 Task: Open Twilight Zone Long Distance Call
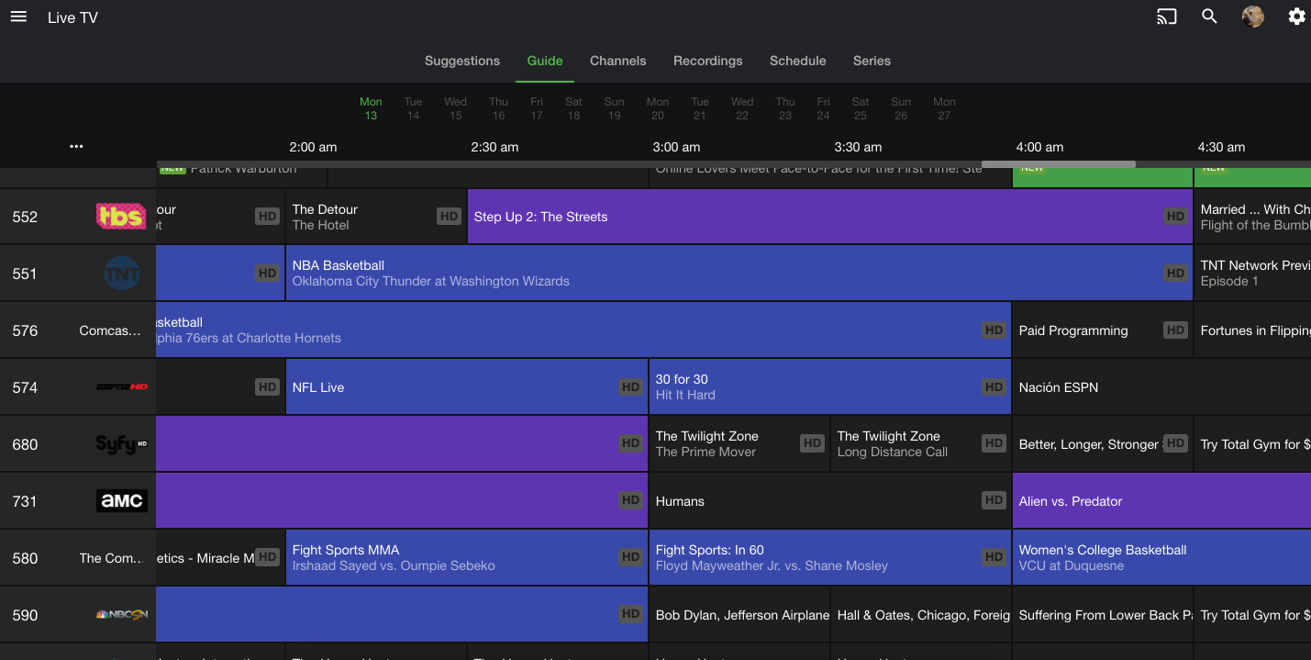coord(920,444)
